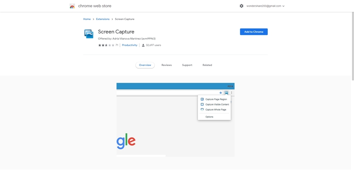Image resolution: width=354 pixels, height=173 pixels.
Task: Click the Screen Capture preview screenshot
Action: [x=175, y=120]
